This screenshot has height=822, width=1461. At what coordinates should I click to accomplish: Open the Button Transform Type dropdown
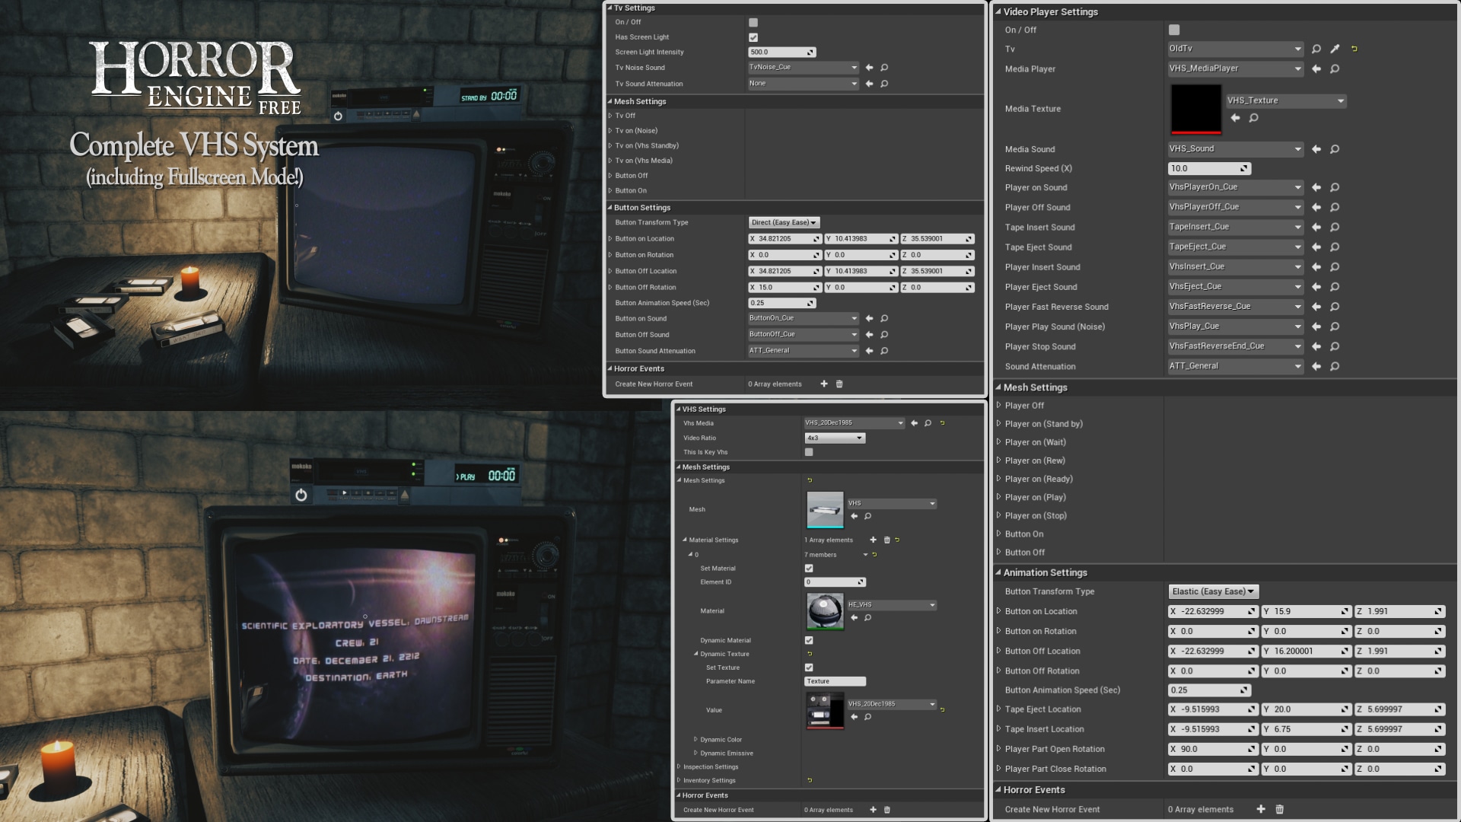(784, 222)
